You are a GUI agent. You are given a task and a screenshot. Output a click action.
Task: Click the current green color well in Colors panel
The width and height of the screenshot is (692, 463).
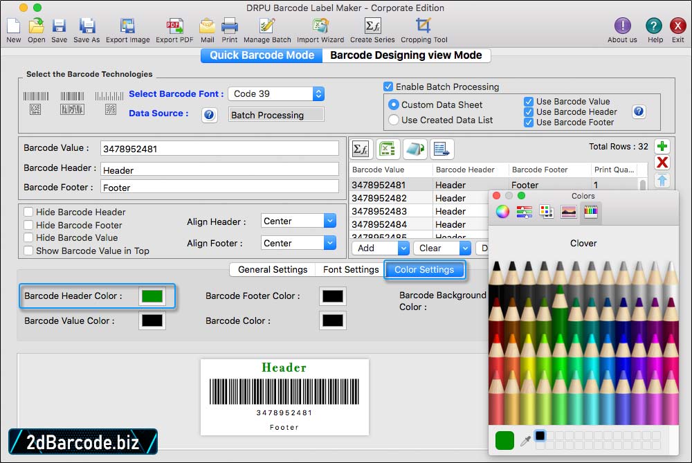click(x=504, y=440)
